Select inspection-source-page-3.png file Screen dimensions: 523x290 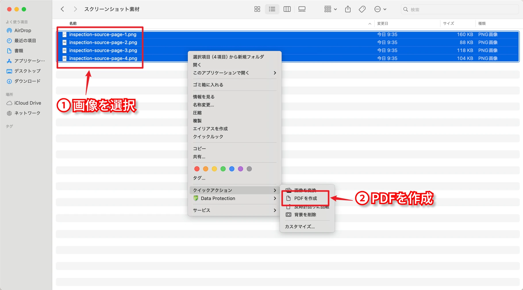click(103, 50)
